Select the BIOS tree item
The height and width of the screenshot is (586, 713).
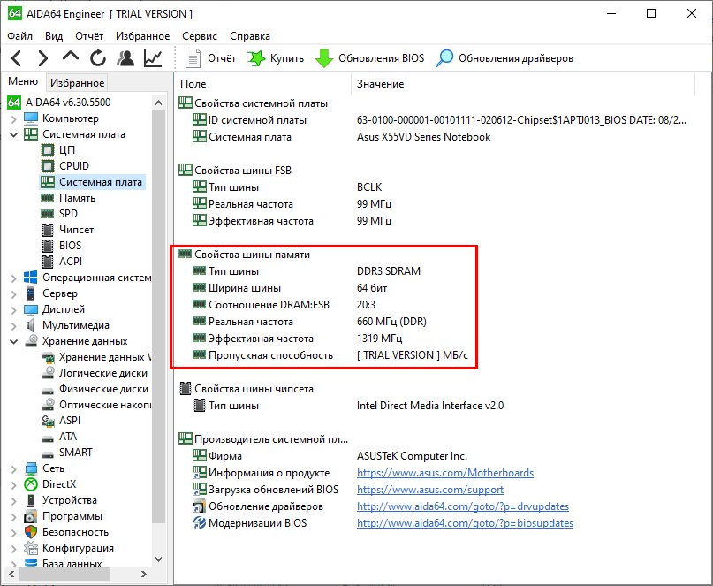(70, 246)
